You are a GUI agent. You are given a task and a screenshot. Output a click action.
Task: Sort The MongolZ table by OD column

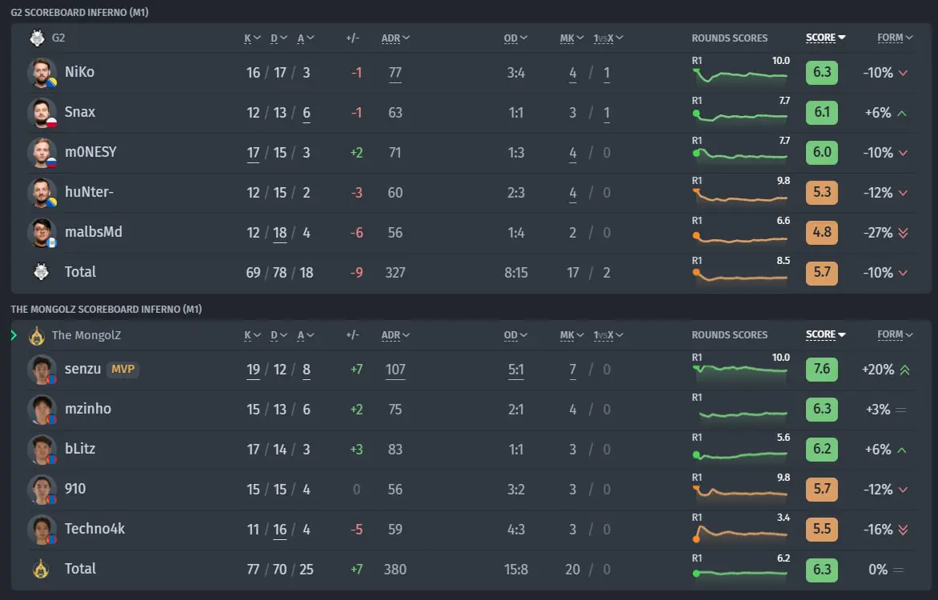click(x=515, y=335)
